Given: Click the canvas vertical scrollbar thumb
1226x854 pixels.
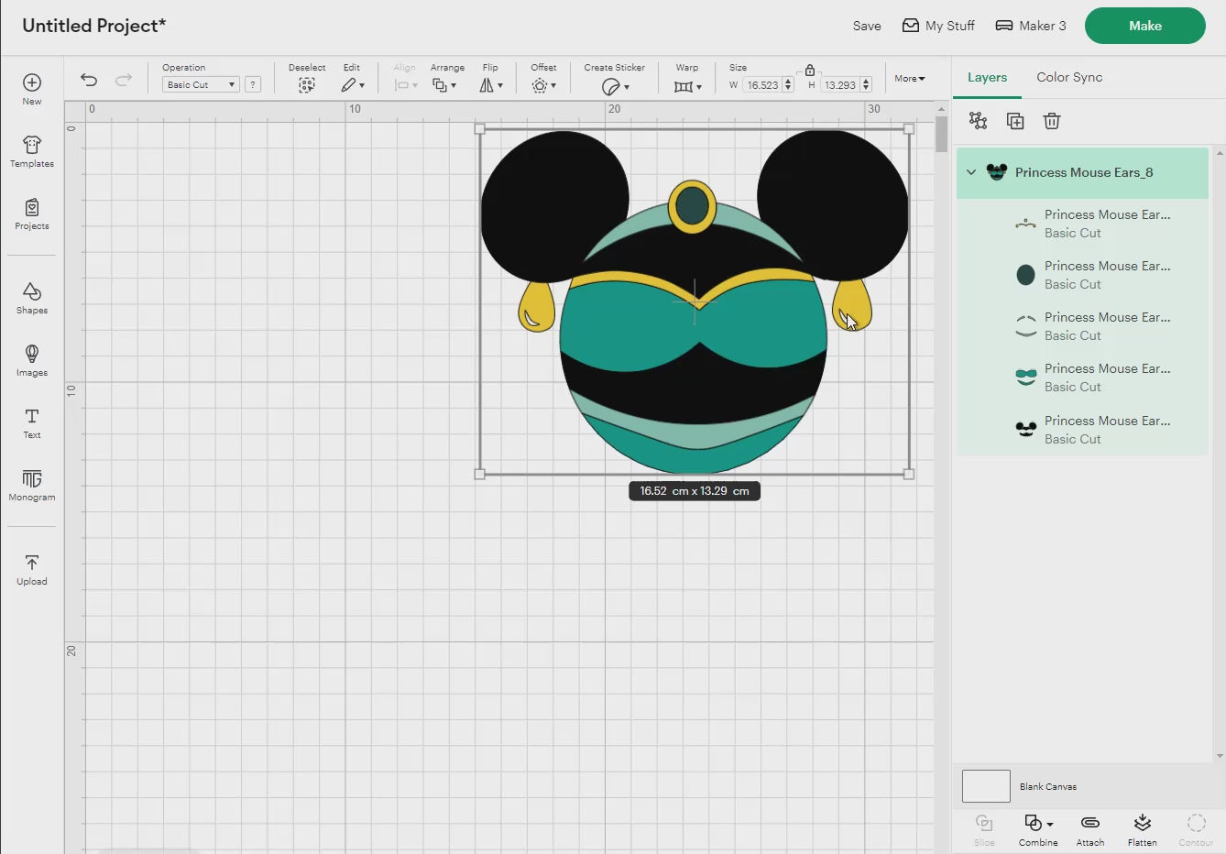Looking at the screenshot, I should click(x=941, y=134).
